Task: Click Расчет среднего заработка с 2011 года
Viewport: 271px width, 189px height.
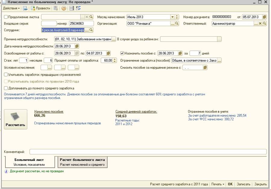Action: coord(179,184)
